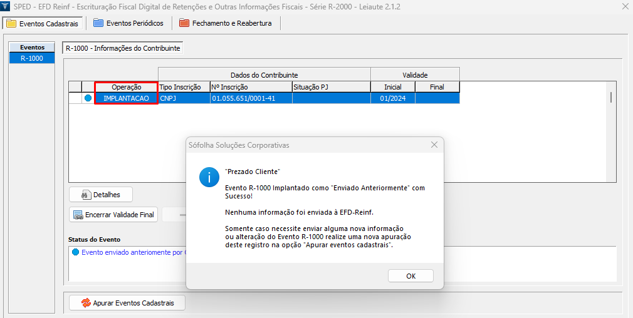Click the 01/2024 initial validity cell
This screenshot has height=318, width=633.
coord(392,98)
